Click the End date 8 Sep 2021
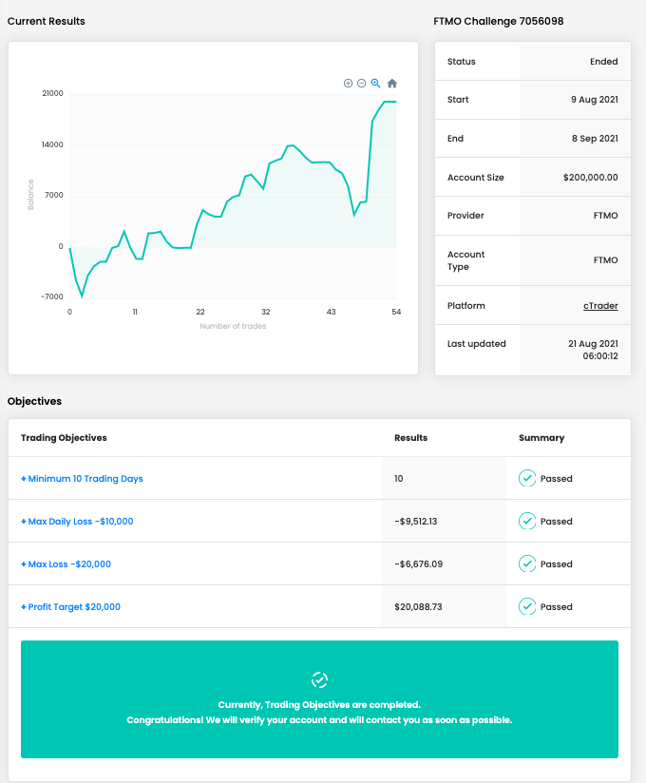The width and height of the screenshot is (646, 783). pos(595,139)
